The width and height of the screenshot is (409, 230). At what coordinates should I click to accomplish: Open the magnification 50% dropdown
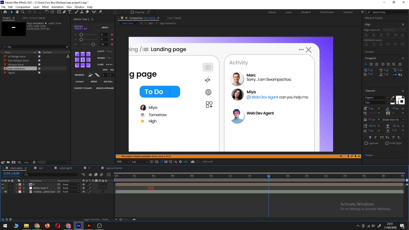[123, 162]
